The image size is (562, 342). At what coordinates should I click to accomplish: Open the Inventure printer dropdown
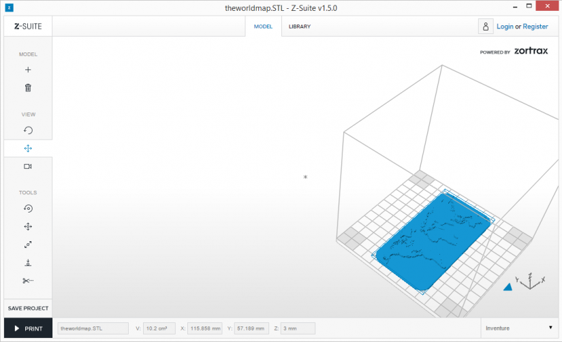point(519,328)
